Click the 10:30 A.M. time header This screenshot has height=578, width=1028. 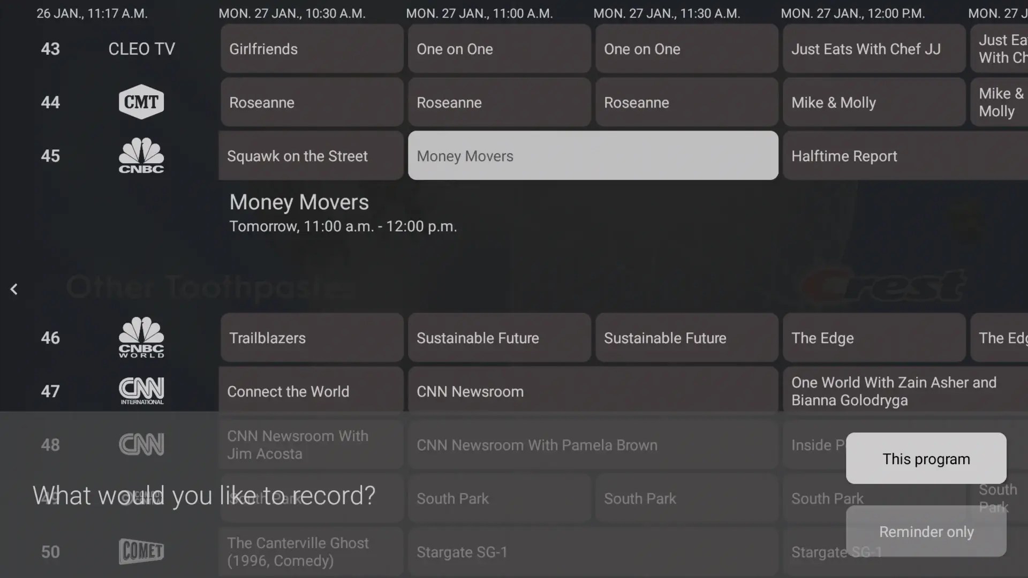(292, 13)
